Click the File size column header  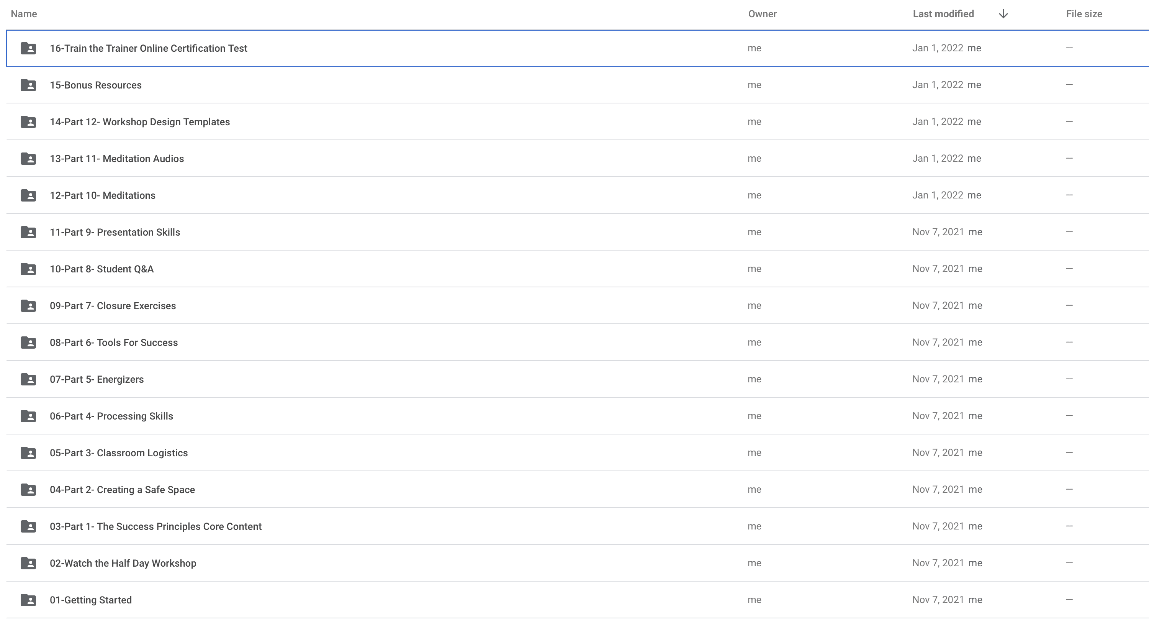click(1084, 14)
